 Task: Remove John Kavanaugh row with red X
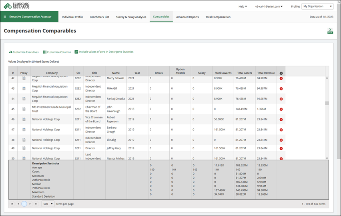pos(281,109)
